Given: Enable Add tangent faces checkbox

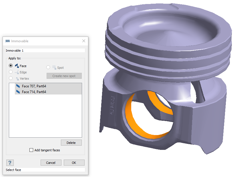Looking at the screenshot, I should point(31,150).
